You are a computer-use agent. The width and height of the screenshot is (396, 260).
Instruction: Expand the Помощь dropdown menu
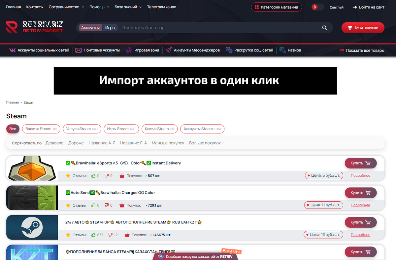point(99,7)
